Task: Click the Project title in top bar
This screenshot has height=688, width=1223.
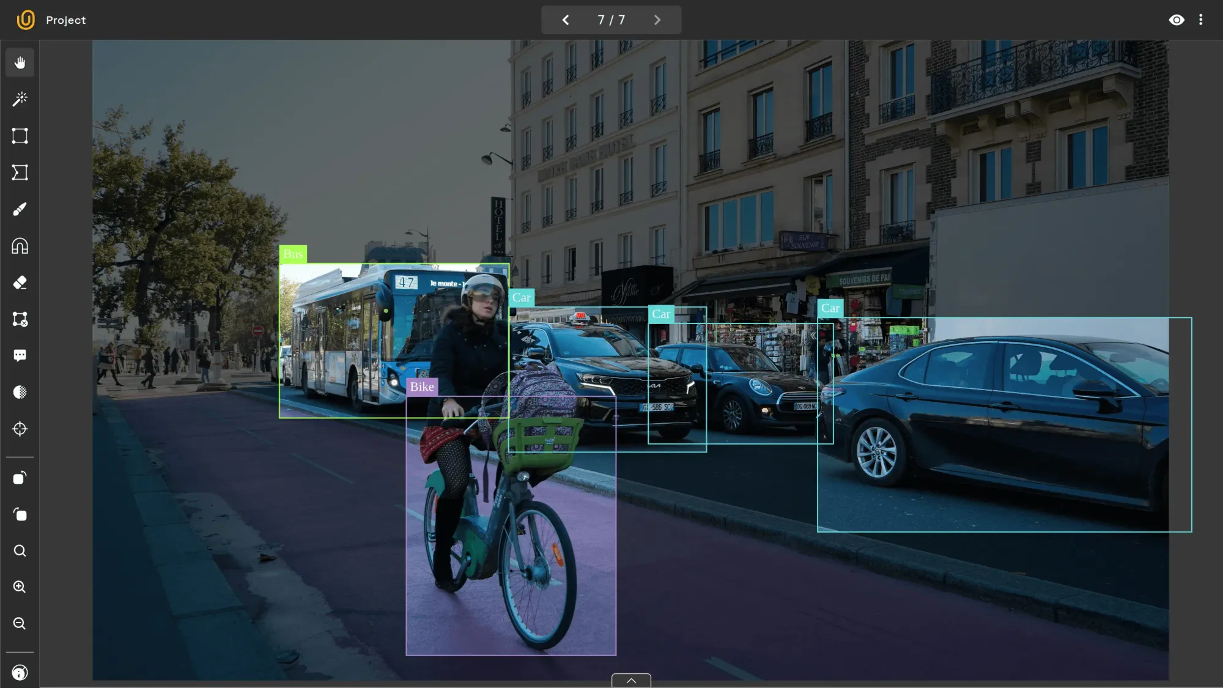Action: [x=65, y=20]
